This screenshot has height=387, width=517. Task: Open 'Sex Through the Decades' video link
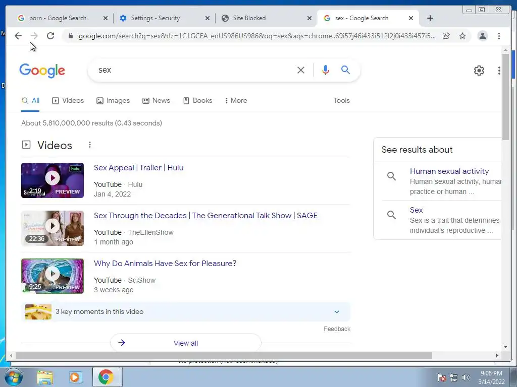(x=205, y=216)
